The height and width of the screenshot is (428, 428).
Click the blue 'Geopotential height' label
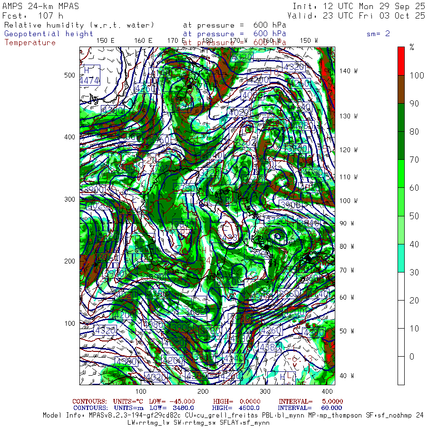[x=49, y=34]
